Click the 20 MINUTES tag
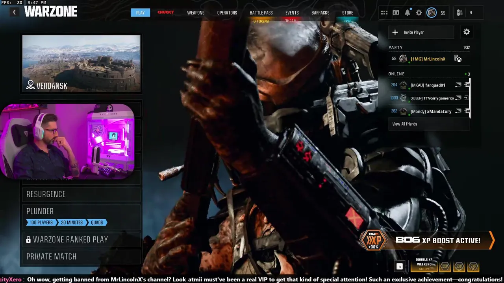The image size is (504, 283). coord(72,222)
